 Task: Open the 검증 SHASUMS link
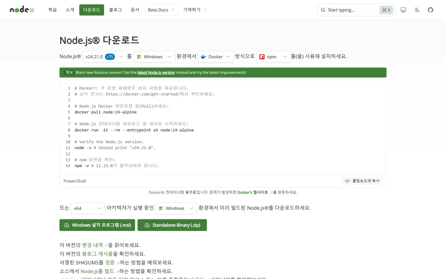[x=112, y=262]
